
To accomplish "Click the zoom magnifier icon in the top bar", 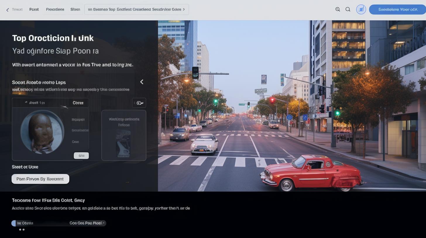I will pyautogui.click(x=338, y=9).
